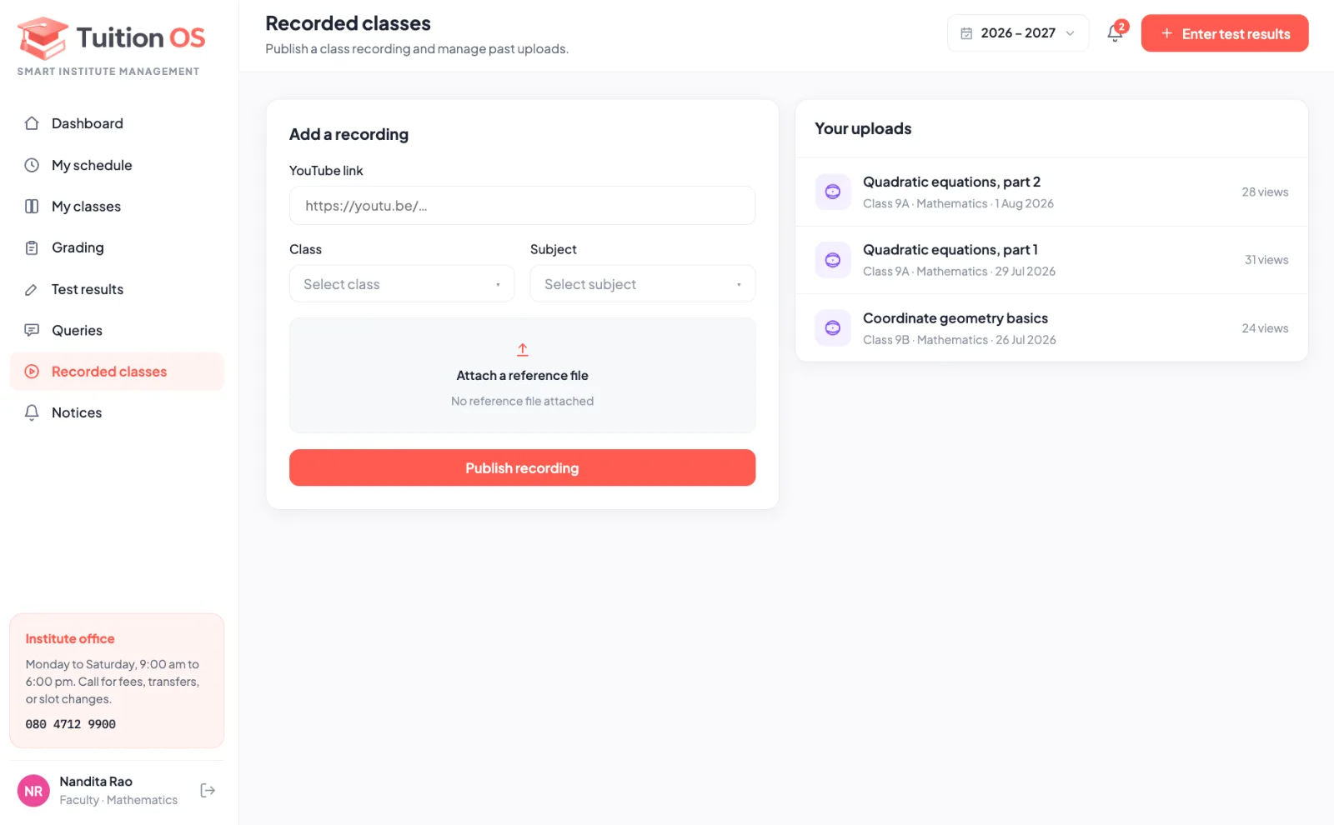Image resolution: width=1334 pixels, height=825 pixels.
Task: Click the video icon for Coordinate geometry basics
Action: 833,328
